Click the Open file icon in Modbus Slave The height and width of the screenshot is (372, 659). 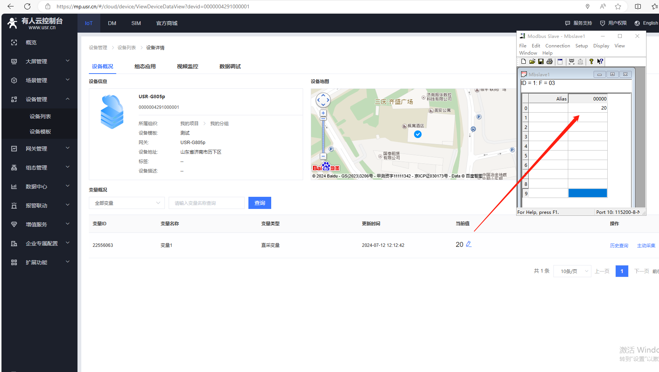point(532,61)
